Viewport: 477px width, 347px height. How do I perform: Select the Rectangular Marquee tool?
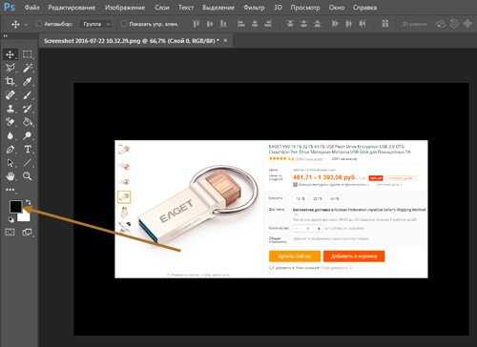28,54
